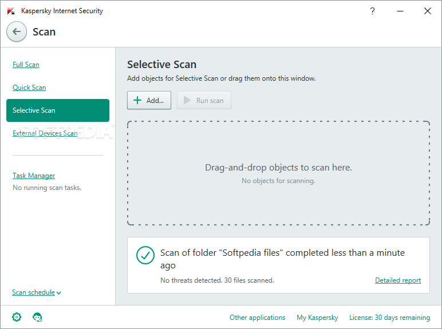Image resolution: width=442 pixels, height=329 pixels.
Task: Close the Kaspersky Internet Security window
Action: coord(427,11)
